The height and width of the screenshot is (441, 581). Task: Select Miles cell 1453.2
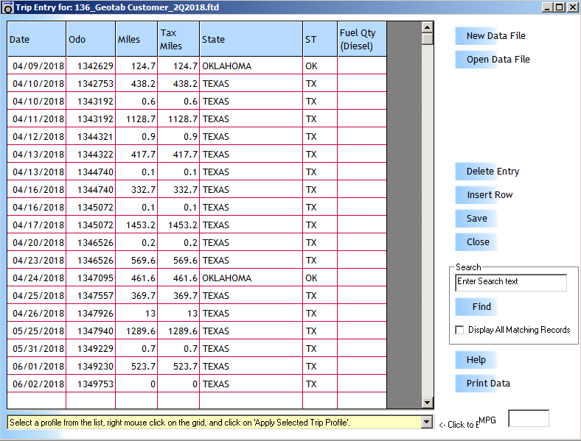click(136, 225)
